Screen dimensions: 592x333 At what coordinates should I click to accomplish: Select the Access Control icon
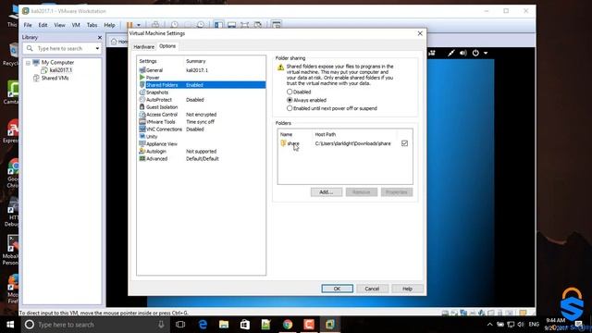[x=142, y=115]
